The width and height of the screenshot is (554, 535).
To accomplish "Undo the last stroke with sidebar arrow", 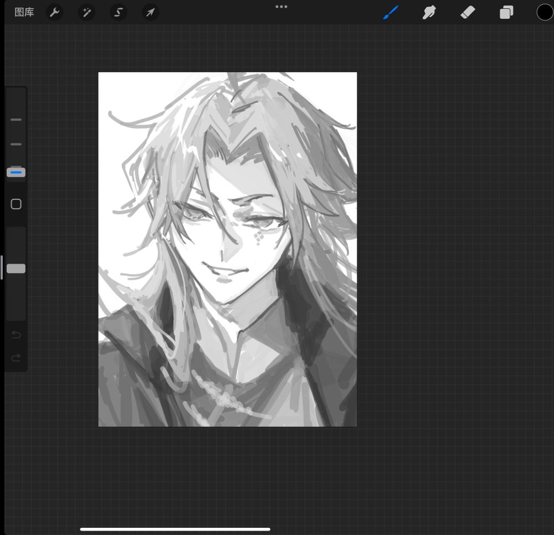I will [x=16, y=335].
